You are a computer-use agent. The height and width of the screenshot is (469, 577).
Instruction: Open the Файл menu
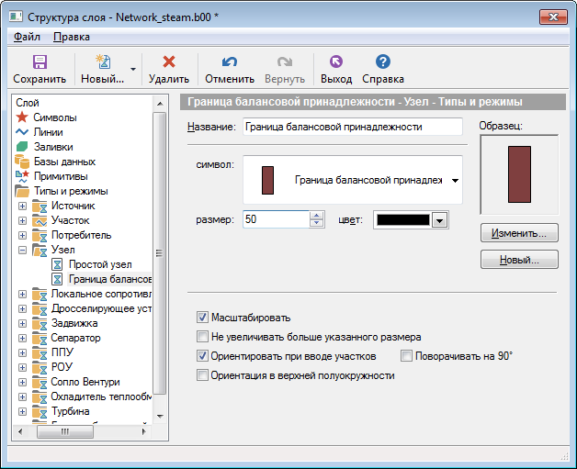tap(27, 37)
